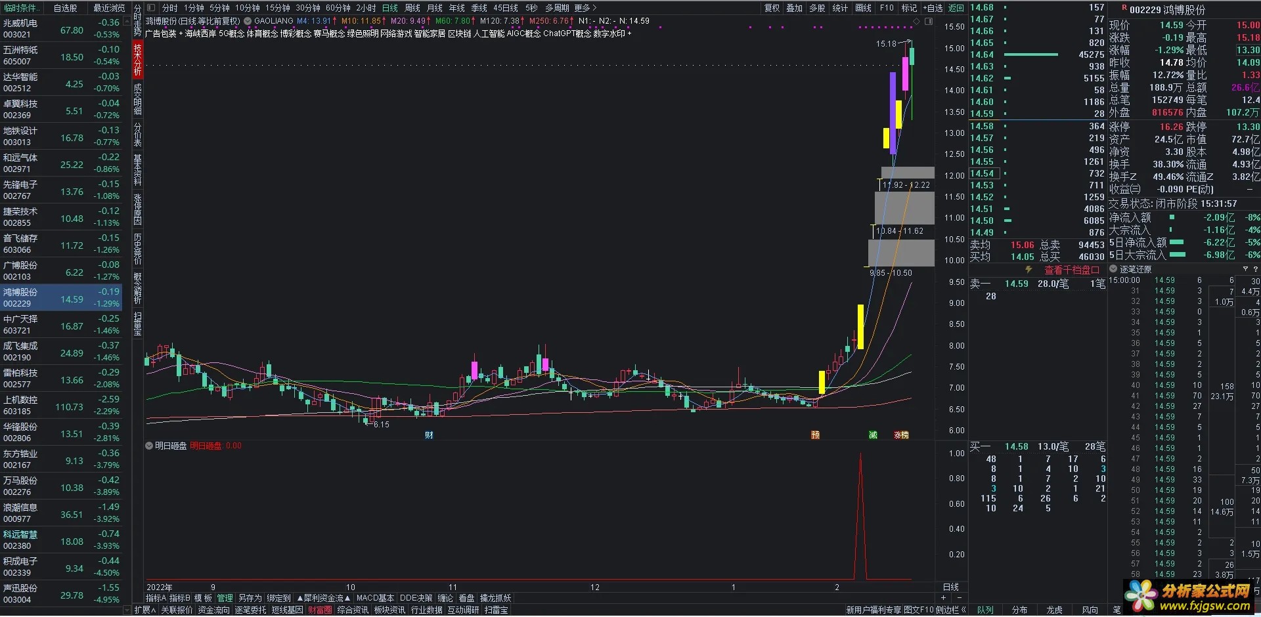The width and height of the screenshot is (1261, 617).
Task: Open the round dropdown before 逐笔还原
Action: click(x=1113, y=269)
